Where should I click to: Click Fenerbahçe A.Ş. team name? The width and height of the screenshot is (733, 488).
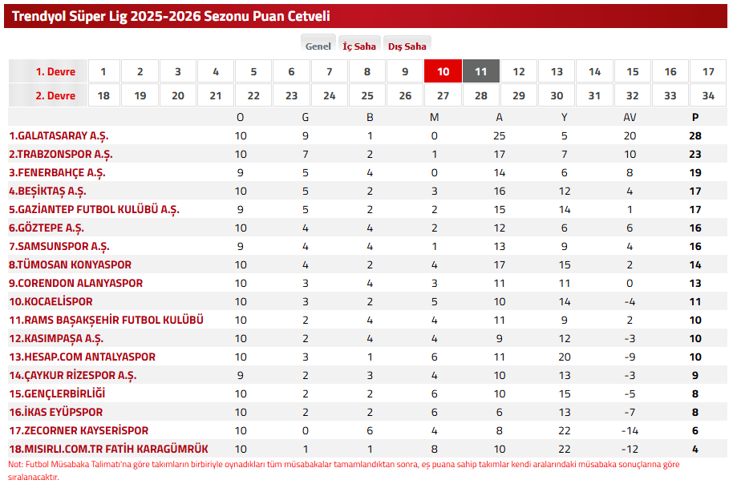tap(58, 173)
